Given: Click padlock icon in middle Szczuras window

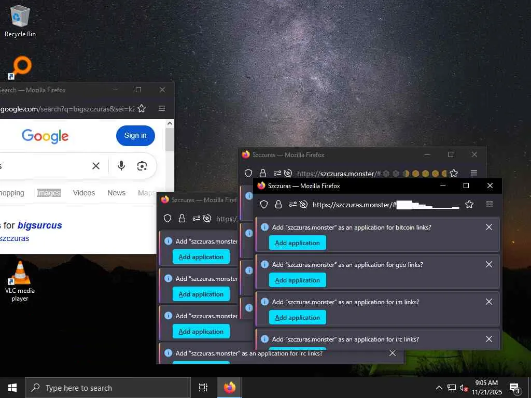Looking at the screenshot, I should tap(263, 173).
